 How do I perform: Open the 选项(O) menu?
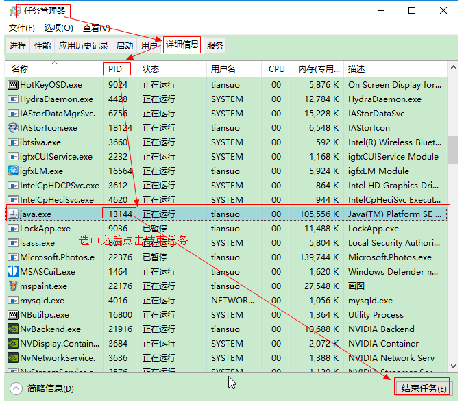click(x=58, y=28)
